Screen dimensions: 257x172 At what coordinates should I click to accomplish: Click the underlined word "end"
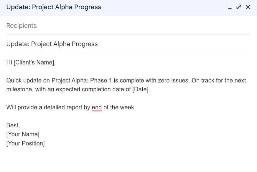[97, 107]
